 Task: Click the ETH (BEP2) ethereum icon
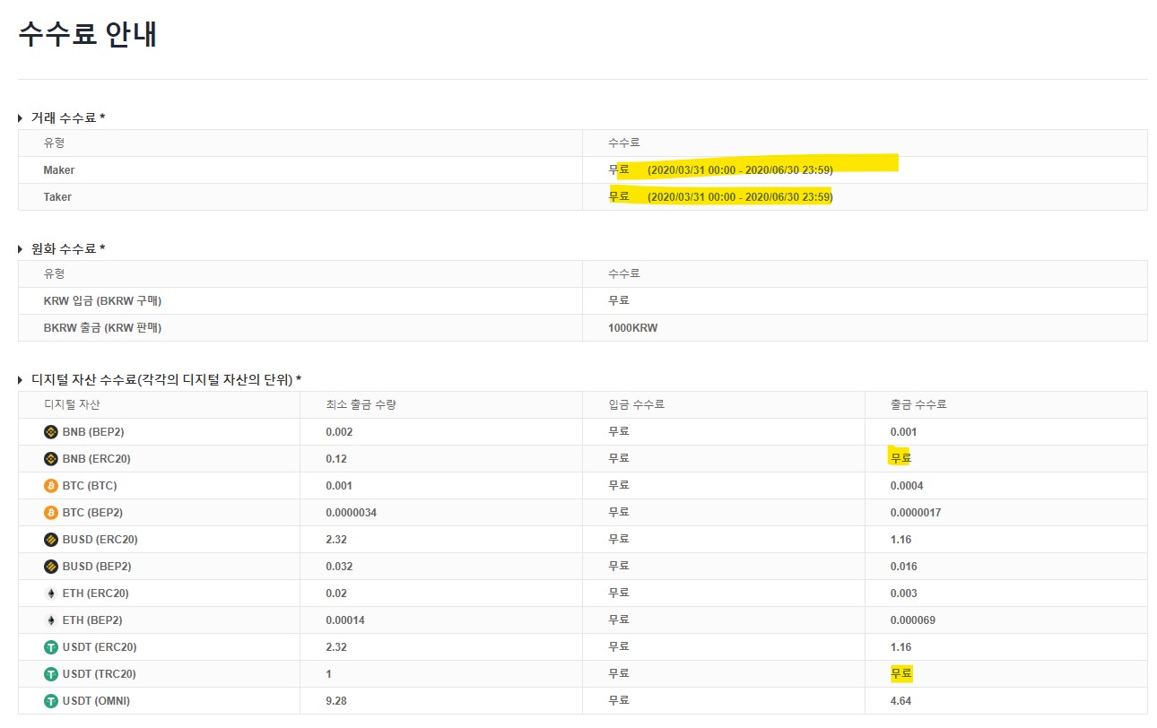click(x=51, y=620)
